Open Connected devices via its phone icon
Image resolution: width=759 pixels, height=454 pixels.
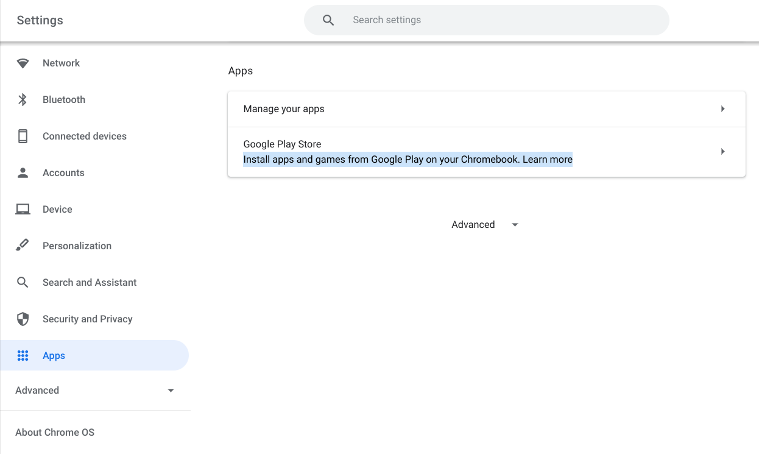23,136
